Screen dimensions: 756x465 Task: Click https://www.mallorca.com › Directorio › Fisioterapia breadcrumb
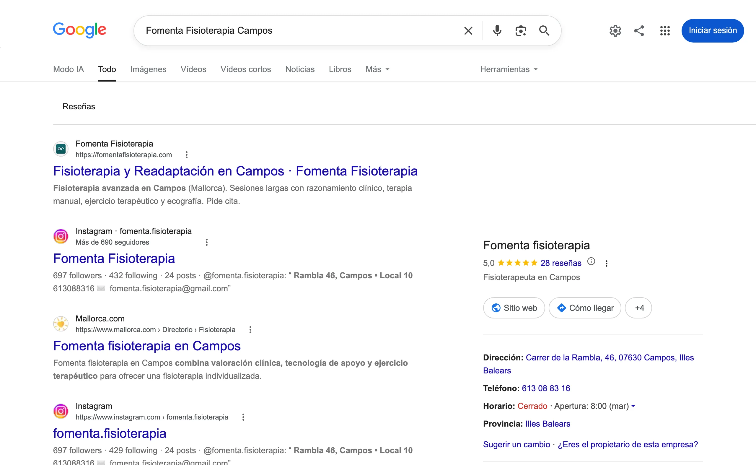coord(155,329)
